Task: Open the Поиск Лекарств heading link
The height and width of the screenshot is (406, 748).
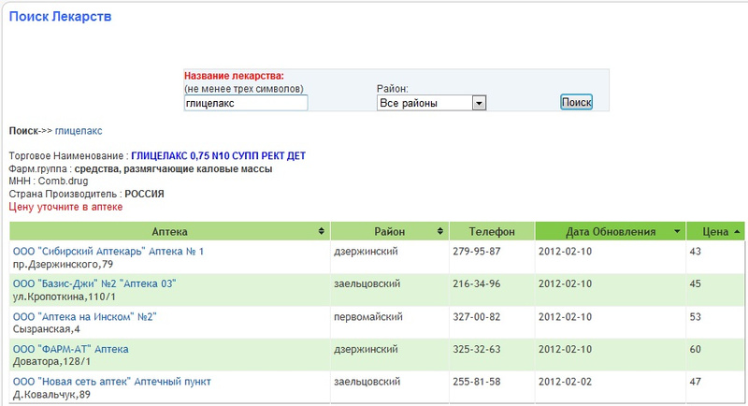Action: tap(60, 16)
